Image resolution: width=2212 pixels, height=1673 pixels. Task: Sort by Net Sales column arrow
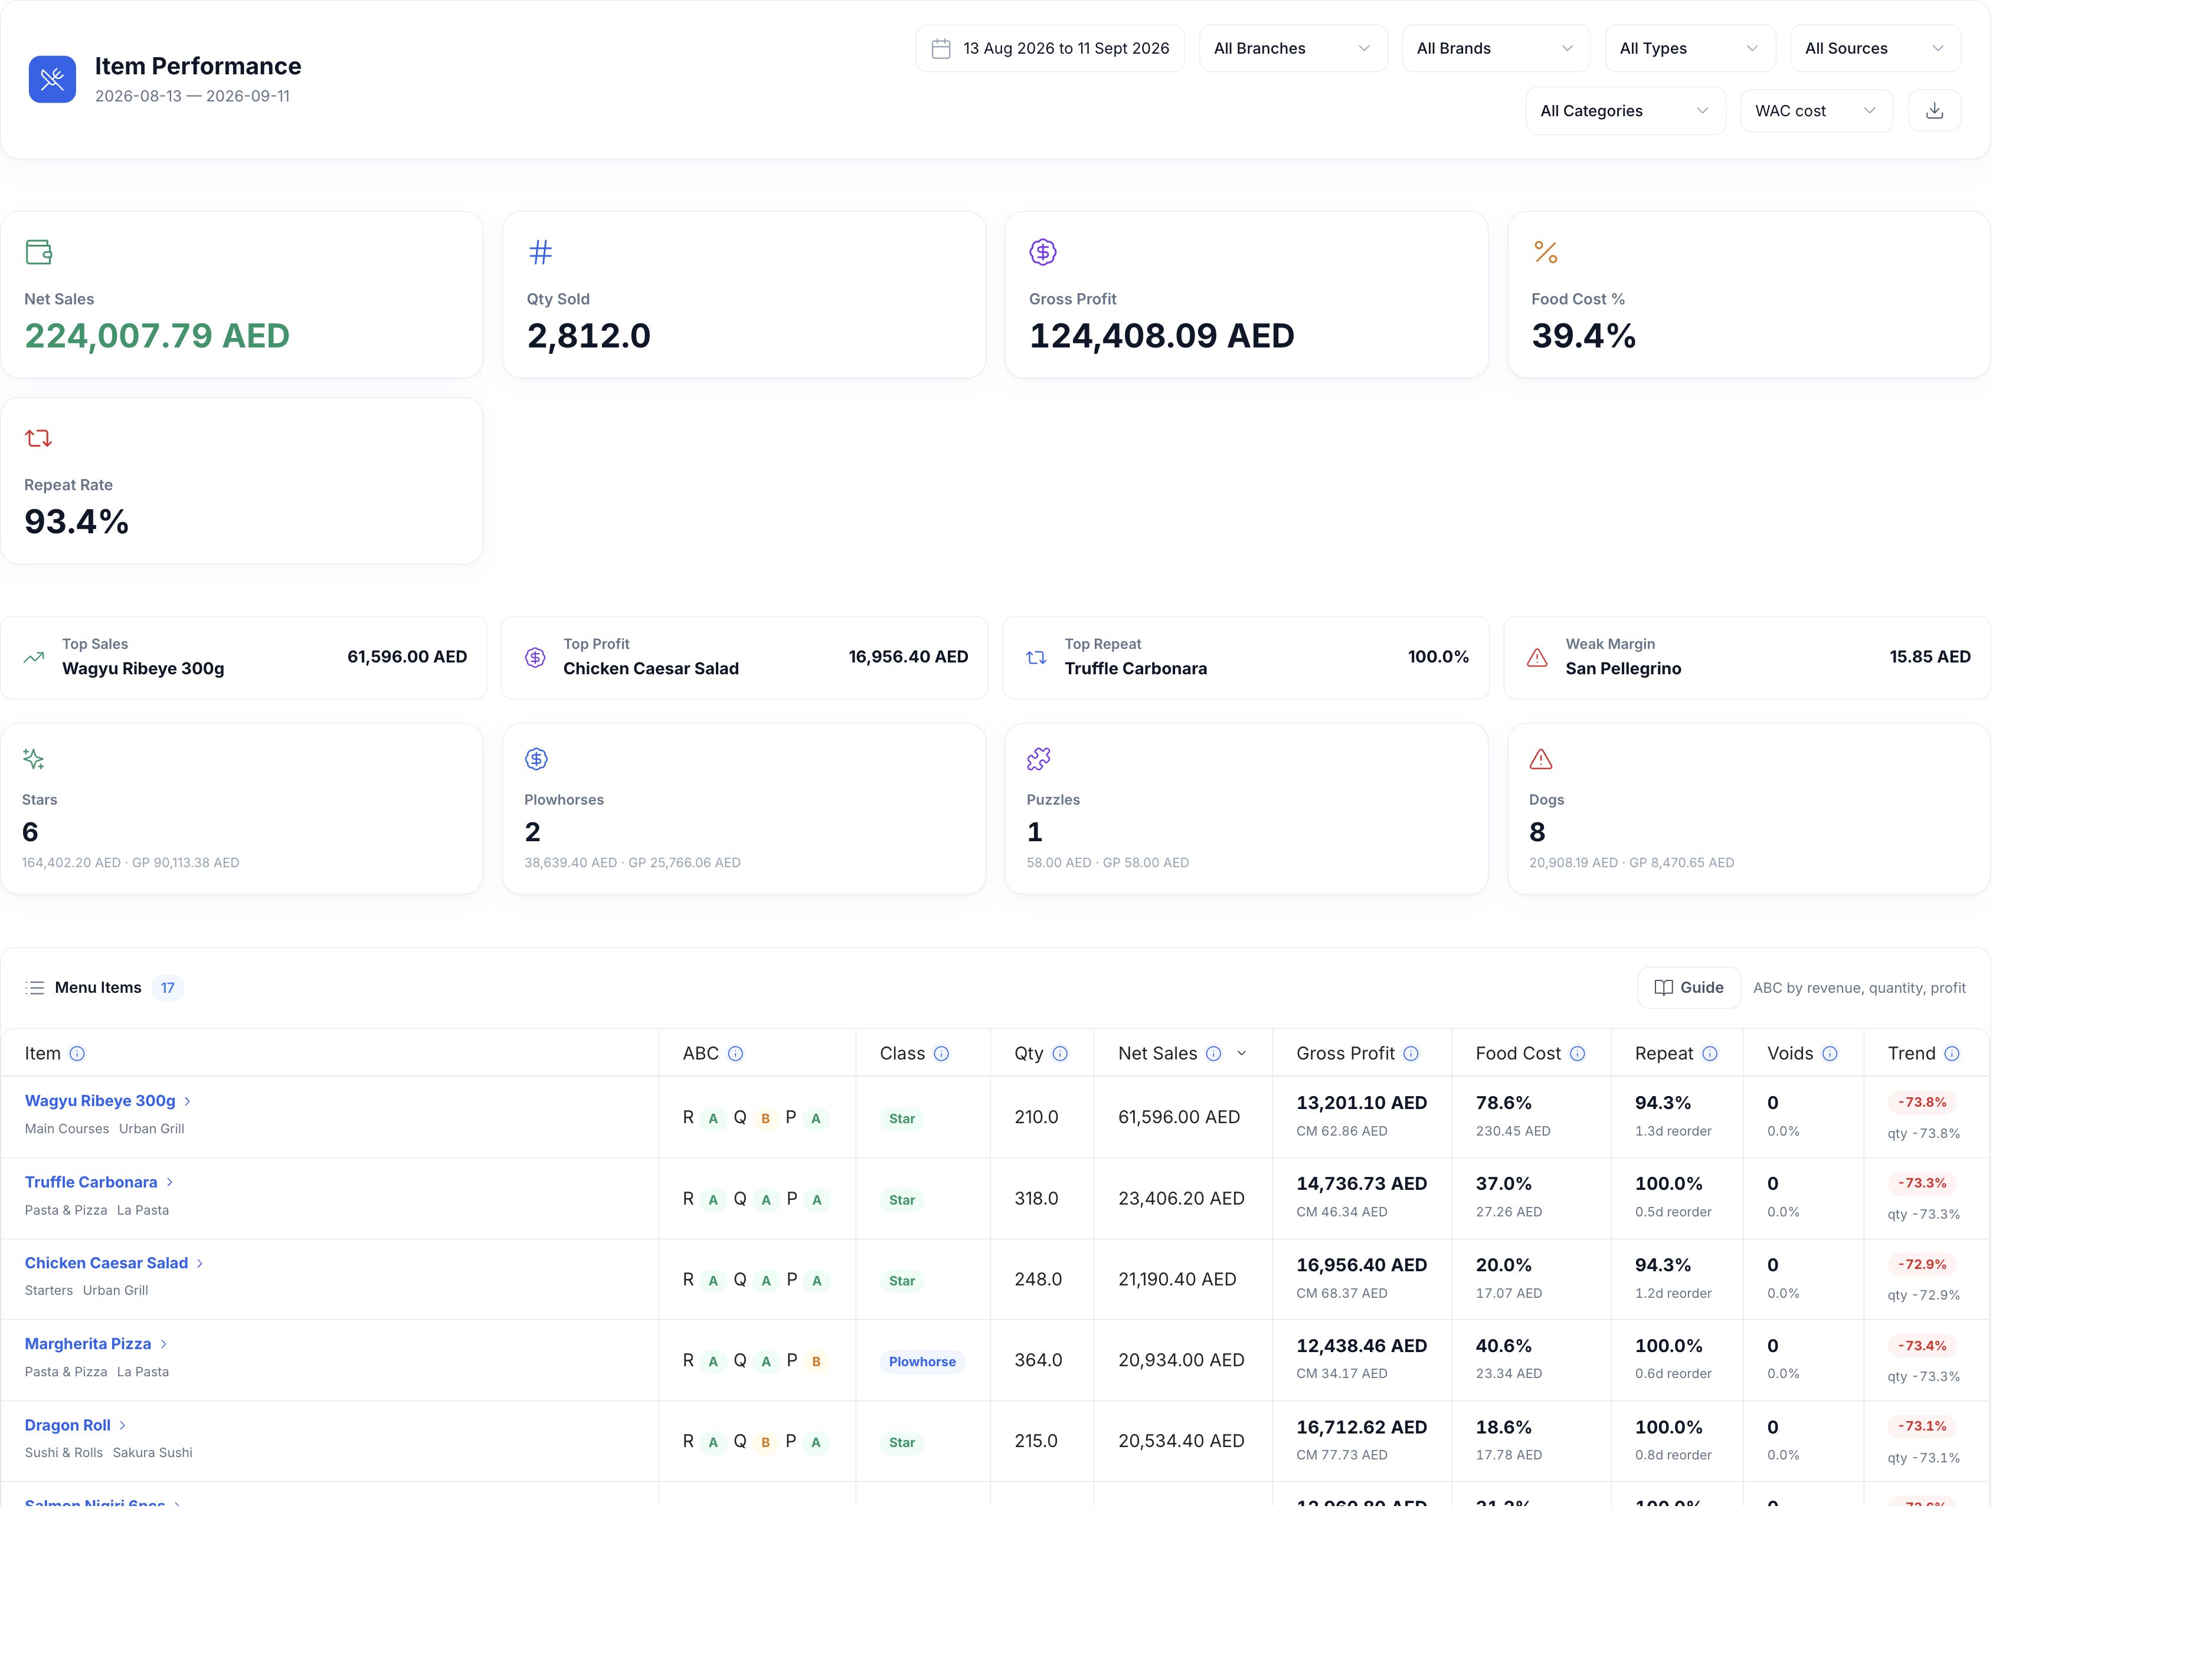tap(1242, 1054)
